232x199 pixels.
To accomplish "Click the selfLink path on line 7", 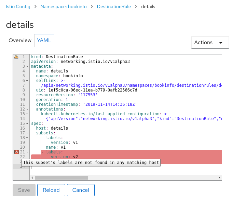I will pos(131,85).
